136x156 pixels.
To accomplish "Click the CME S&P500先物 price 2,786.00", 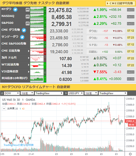I will pos(60,45).
